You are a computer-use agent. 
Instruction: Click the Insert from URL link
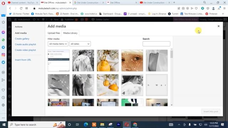pyautogui.click(x=23, y=60)
